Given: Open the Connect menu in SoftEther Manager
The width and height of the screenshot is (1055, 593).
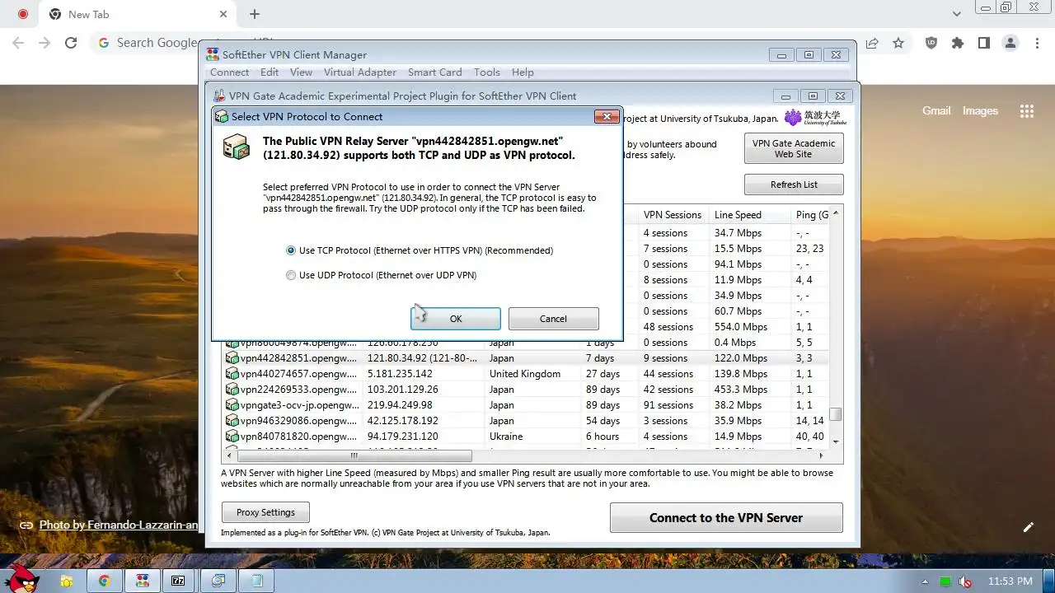Looking at the screenshot, I should pos(229,72).
